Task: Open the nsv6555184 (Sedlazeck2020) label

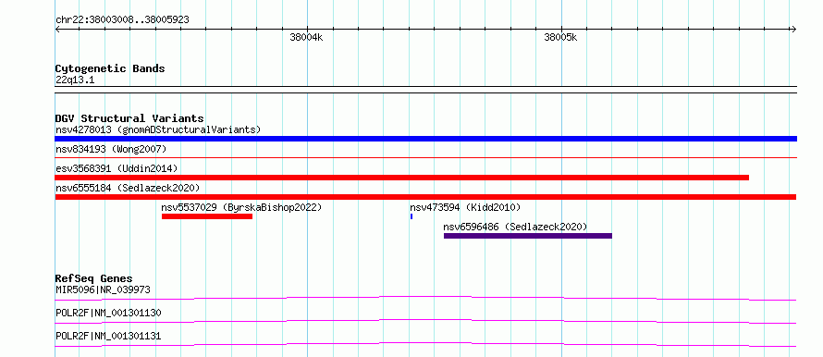Action: pyautogui.click(x=128, y=188)
